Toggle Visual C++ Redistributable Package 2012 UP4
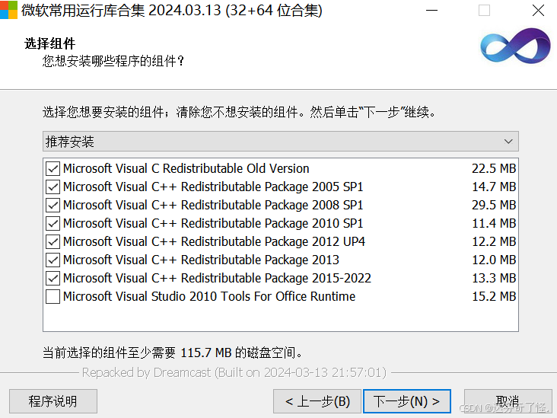 click(53, 241)
